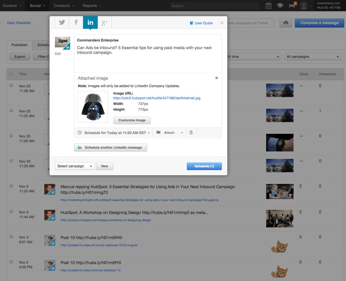
Task: Click Edit under the account avatar
Action: tap(58, 54)
